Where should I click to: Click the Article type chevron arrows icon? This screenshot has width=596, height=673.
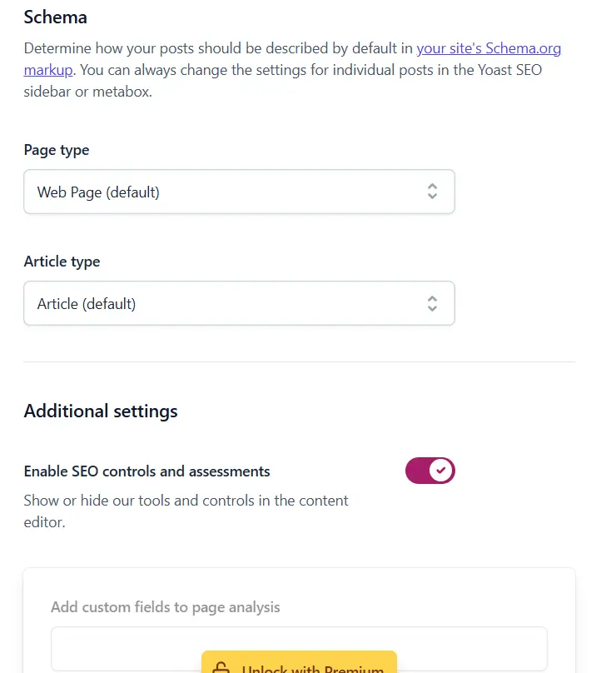pyautogui.click(x=432, y=303)
